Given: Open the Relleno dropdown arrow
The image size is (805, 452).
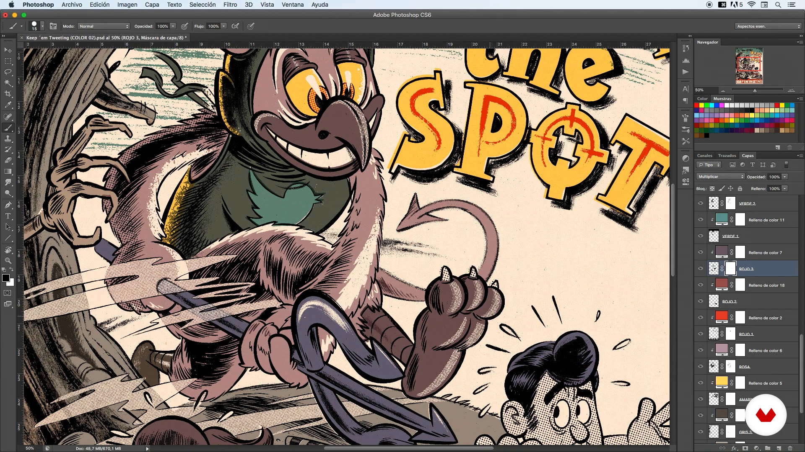Looking at the screenshot, I should pos(784,189).
